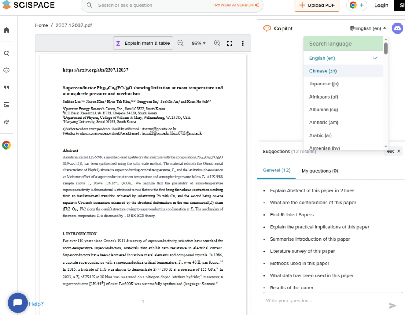Click the esc button in suggestions
This screenshot has height=315, width=405.
point(390,151)
